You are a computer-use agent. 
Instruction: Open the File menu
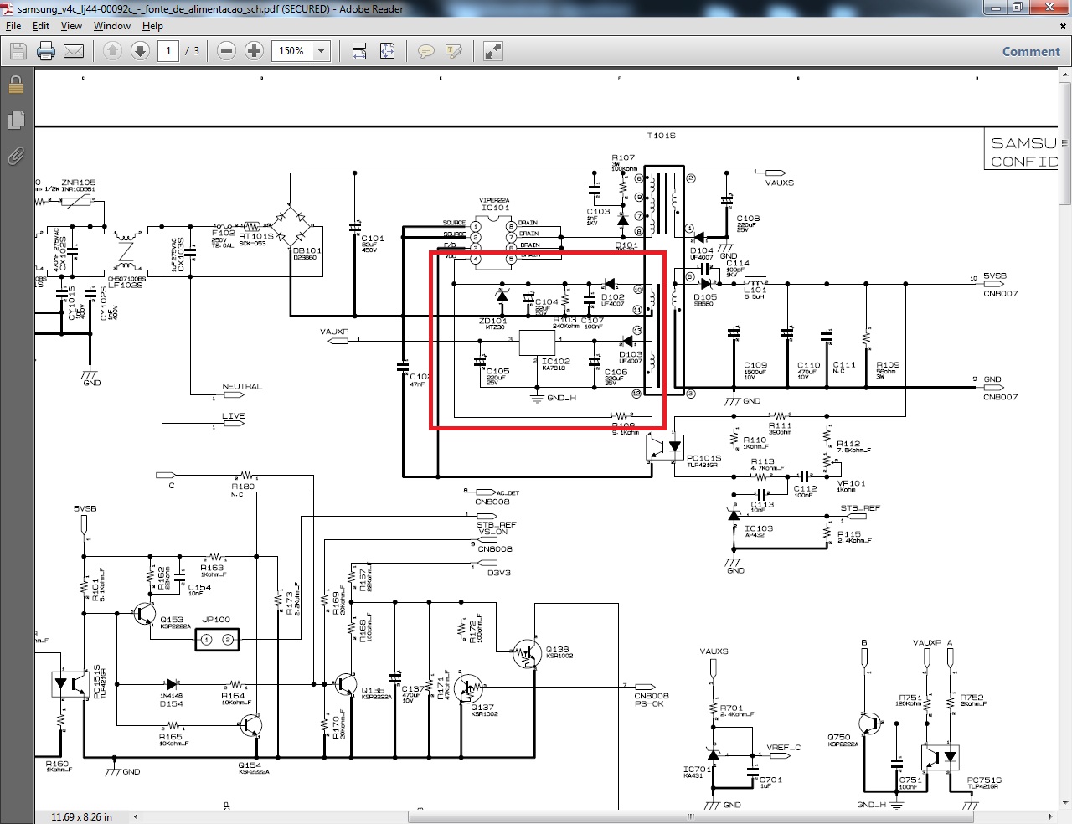(13, 26)
